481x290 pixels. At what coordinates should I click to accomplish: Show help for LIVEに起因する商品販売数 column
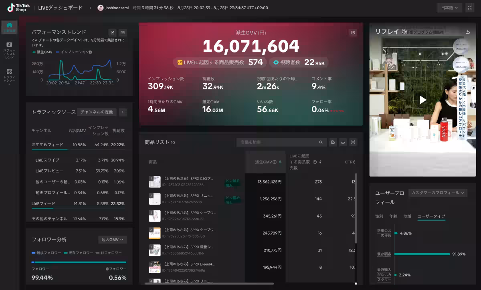[x=315, y=162]
